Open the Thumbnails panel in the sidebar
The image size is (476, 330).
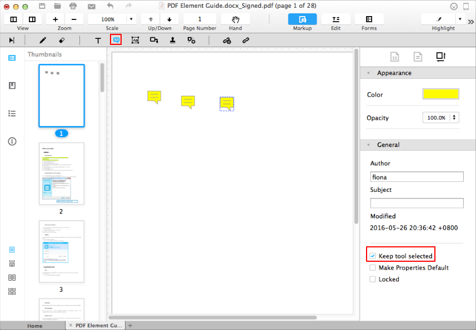(12, 58)
